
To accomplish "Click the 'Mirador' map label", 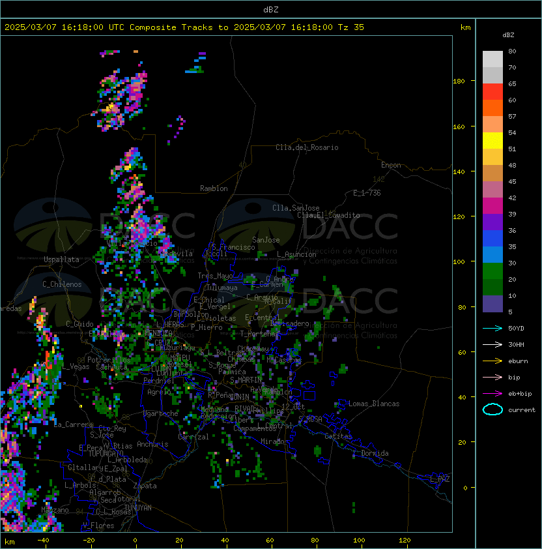I will [x=274, y=441].
